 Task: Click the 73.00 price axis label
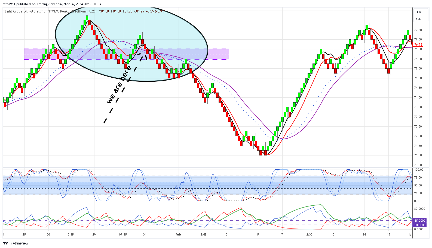click(418, 117)
